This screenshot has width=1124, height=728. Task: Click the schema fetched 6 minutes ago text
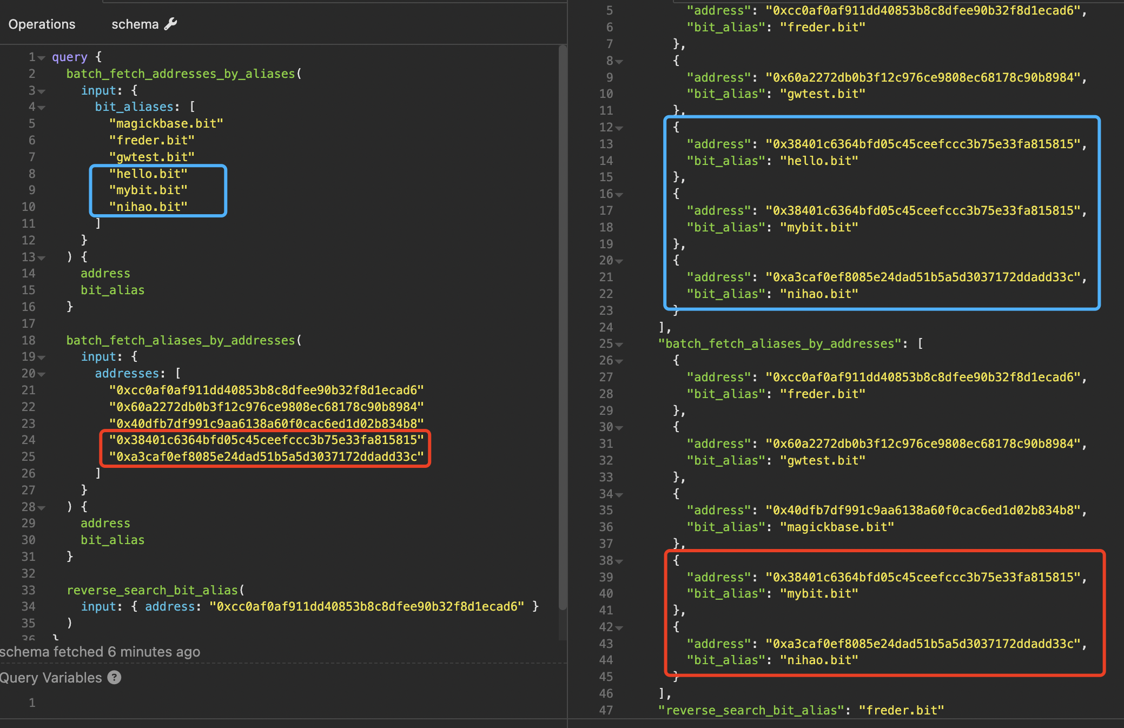[100, 652]
